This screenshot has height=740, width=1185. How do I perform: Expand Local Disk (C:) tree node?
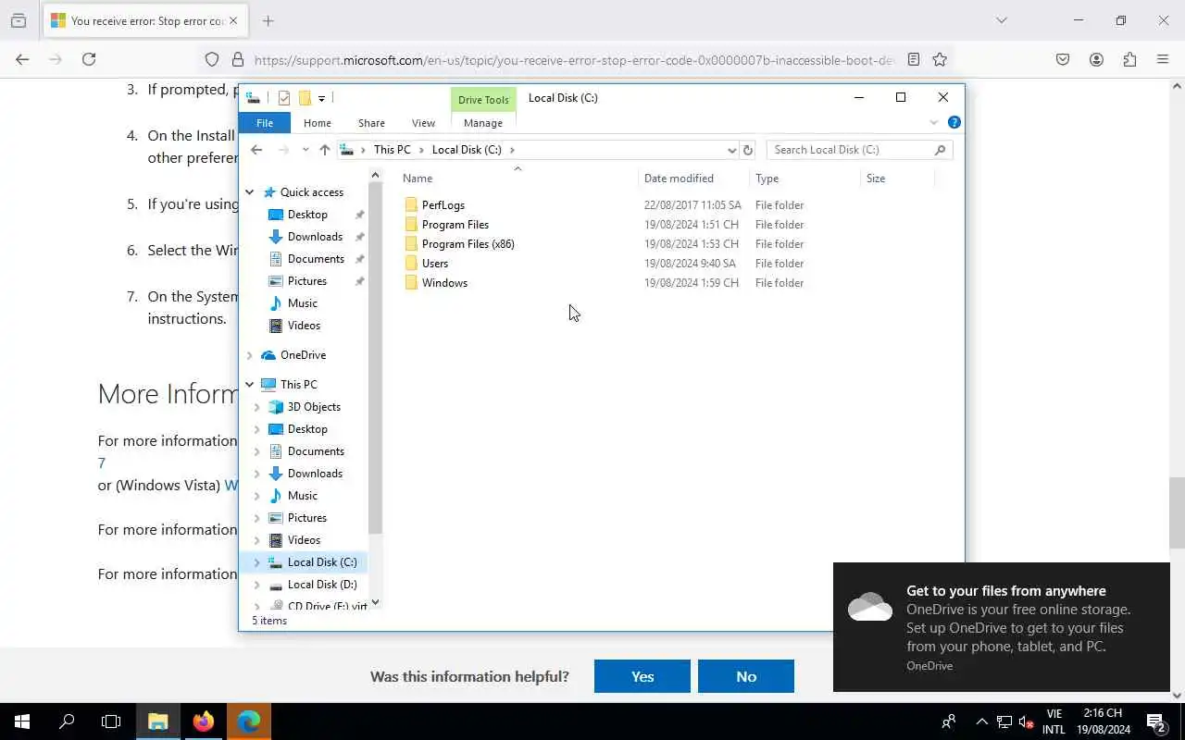(x=256, y=562)
